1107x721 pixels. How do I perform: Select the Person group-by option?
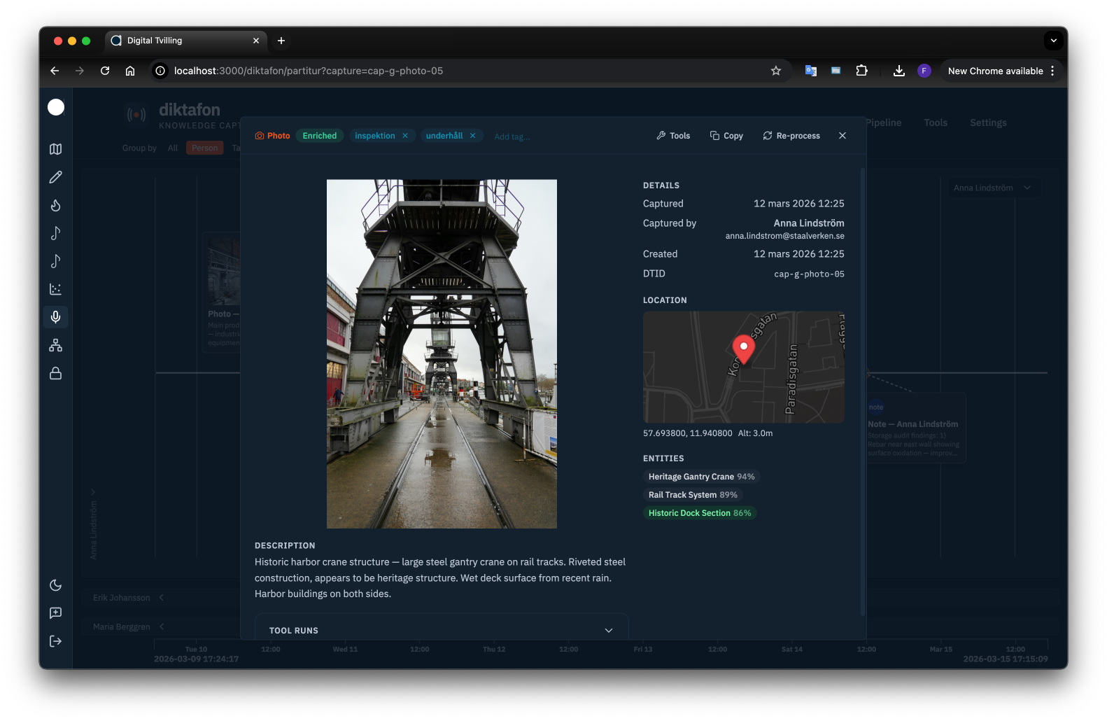[x=205, y=148]
